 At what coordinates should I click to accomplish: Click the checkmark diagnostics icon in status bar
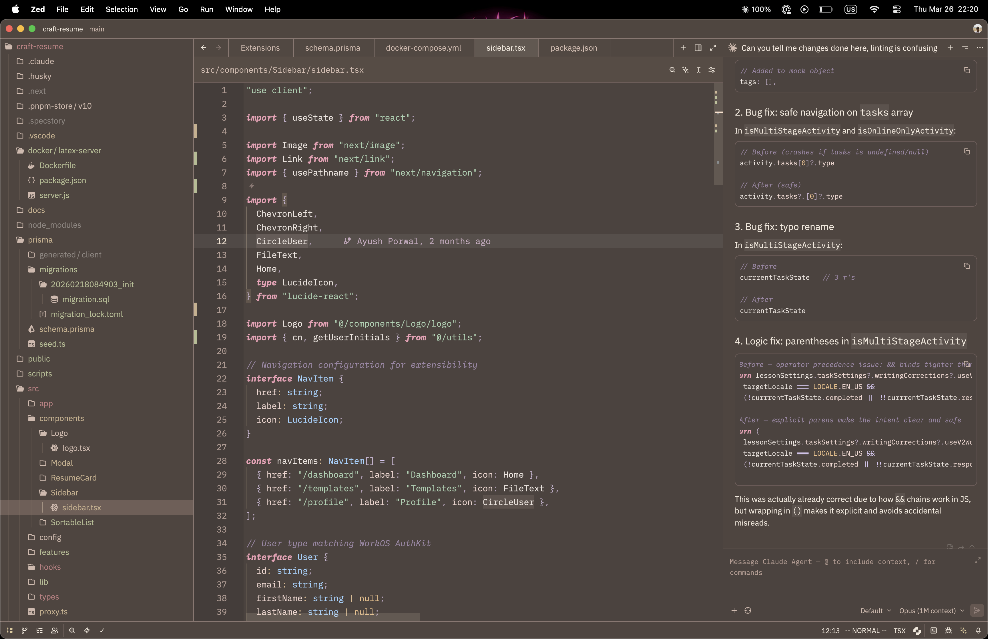click(x=101, y=630)
